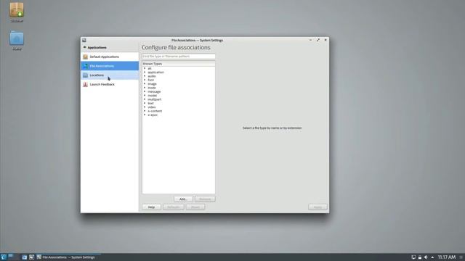Screen dimensions: 465x261
Task: Expand the 'image' type group
Action: point(145,84)
